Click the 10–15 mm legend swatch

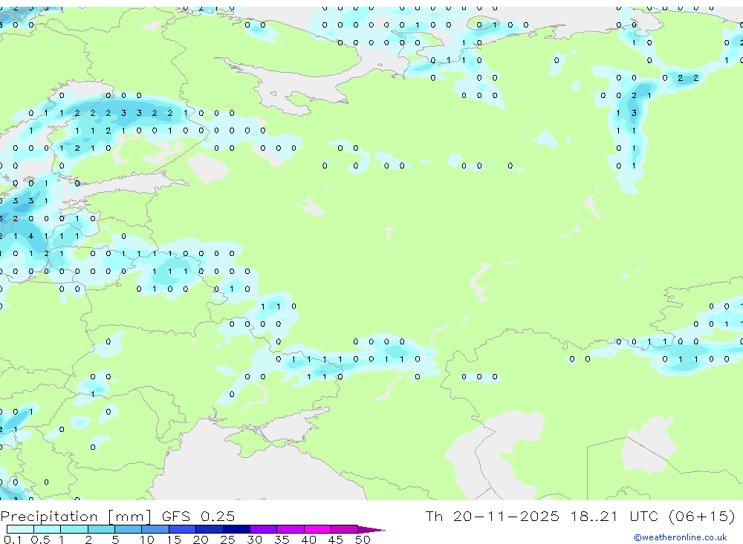pyautogui.click(x=155, y=529)
